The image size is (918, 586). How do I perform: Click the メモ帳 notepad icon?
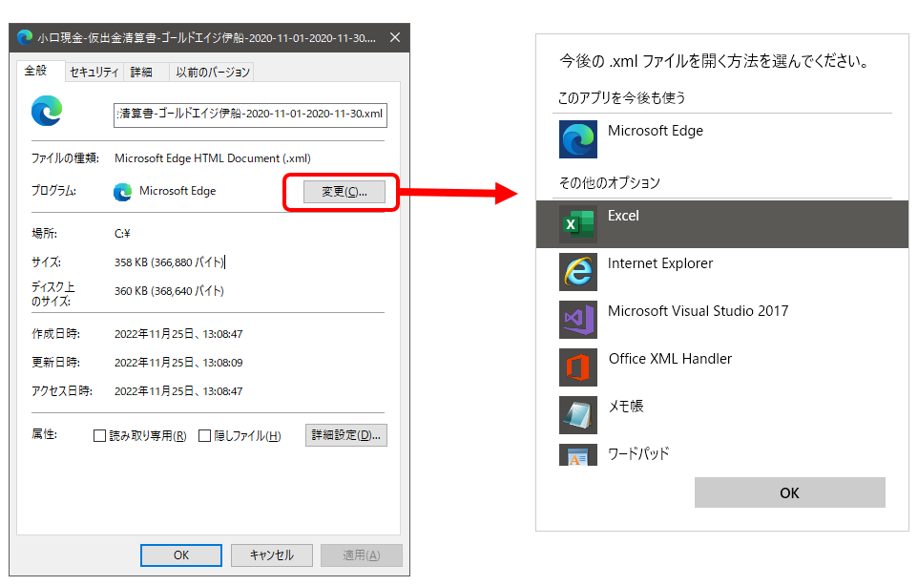coord(577,415)
